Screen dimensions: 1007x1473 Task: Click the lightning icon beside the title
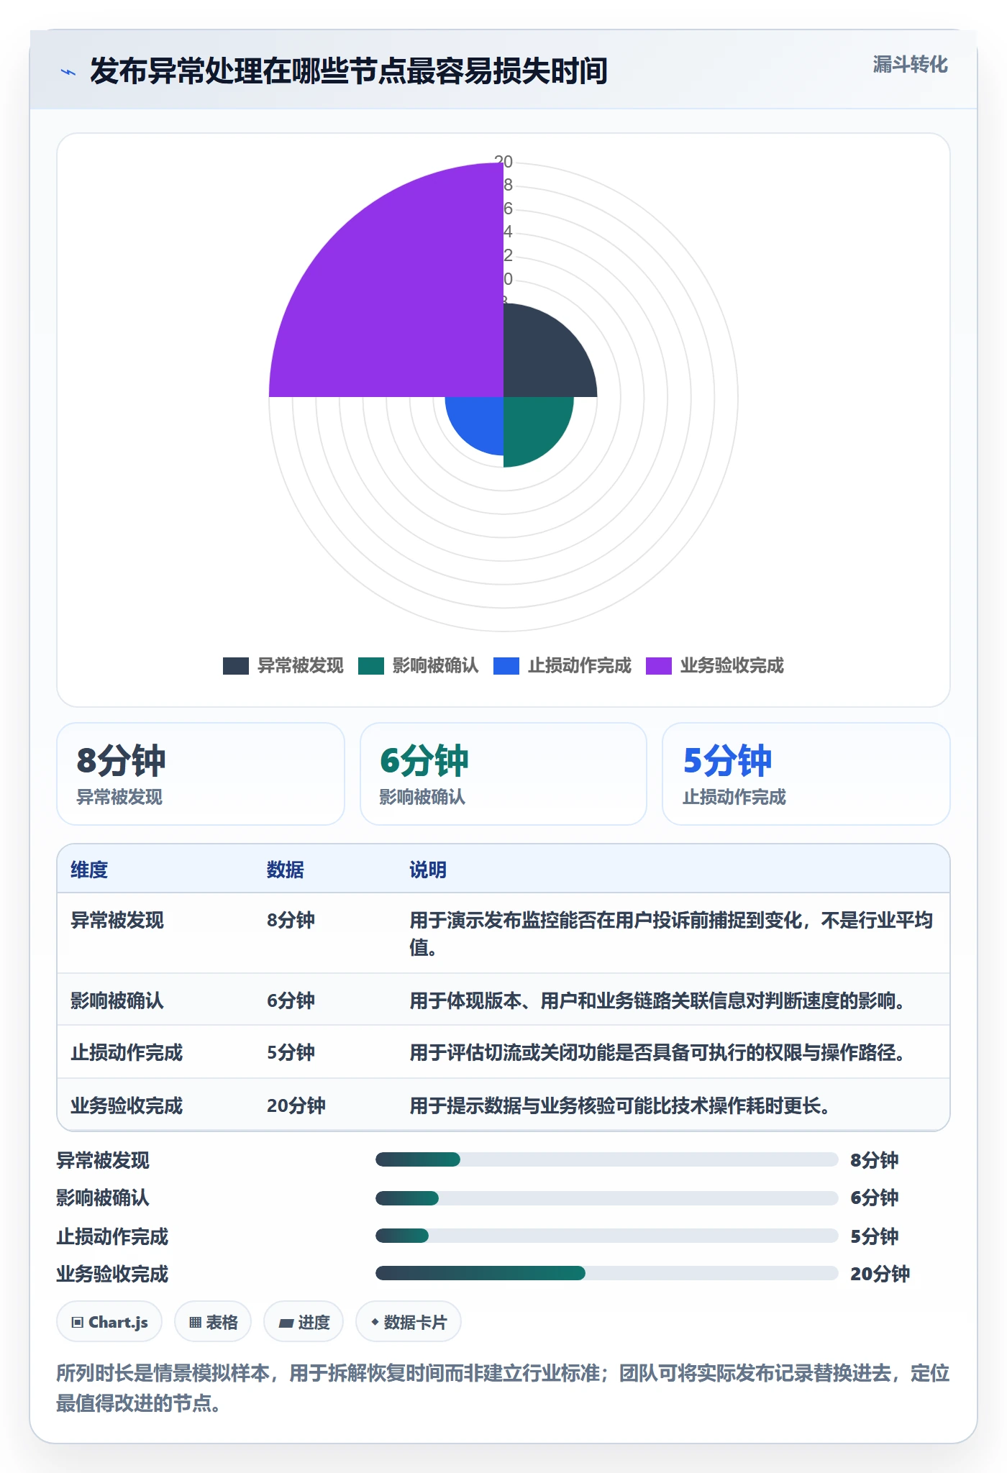(x=68, y=72)
